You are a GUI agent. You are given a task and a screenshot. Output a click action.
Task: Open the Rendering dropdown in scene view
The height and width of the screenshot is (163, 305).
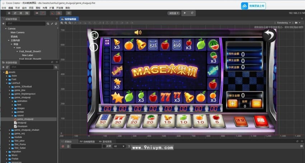[283, 23]
